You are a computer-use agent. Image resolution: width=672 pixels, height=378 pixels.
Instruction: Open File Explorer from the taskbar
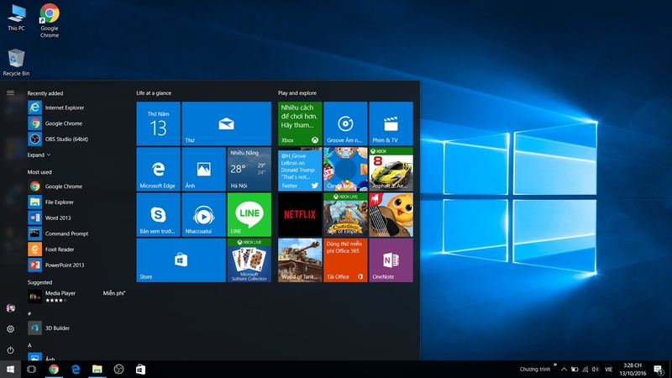point(97,369)
